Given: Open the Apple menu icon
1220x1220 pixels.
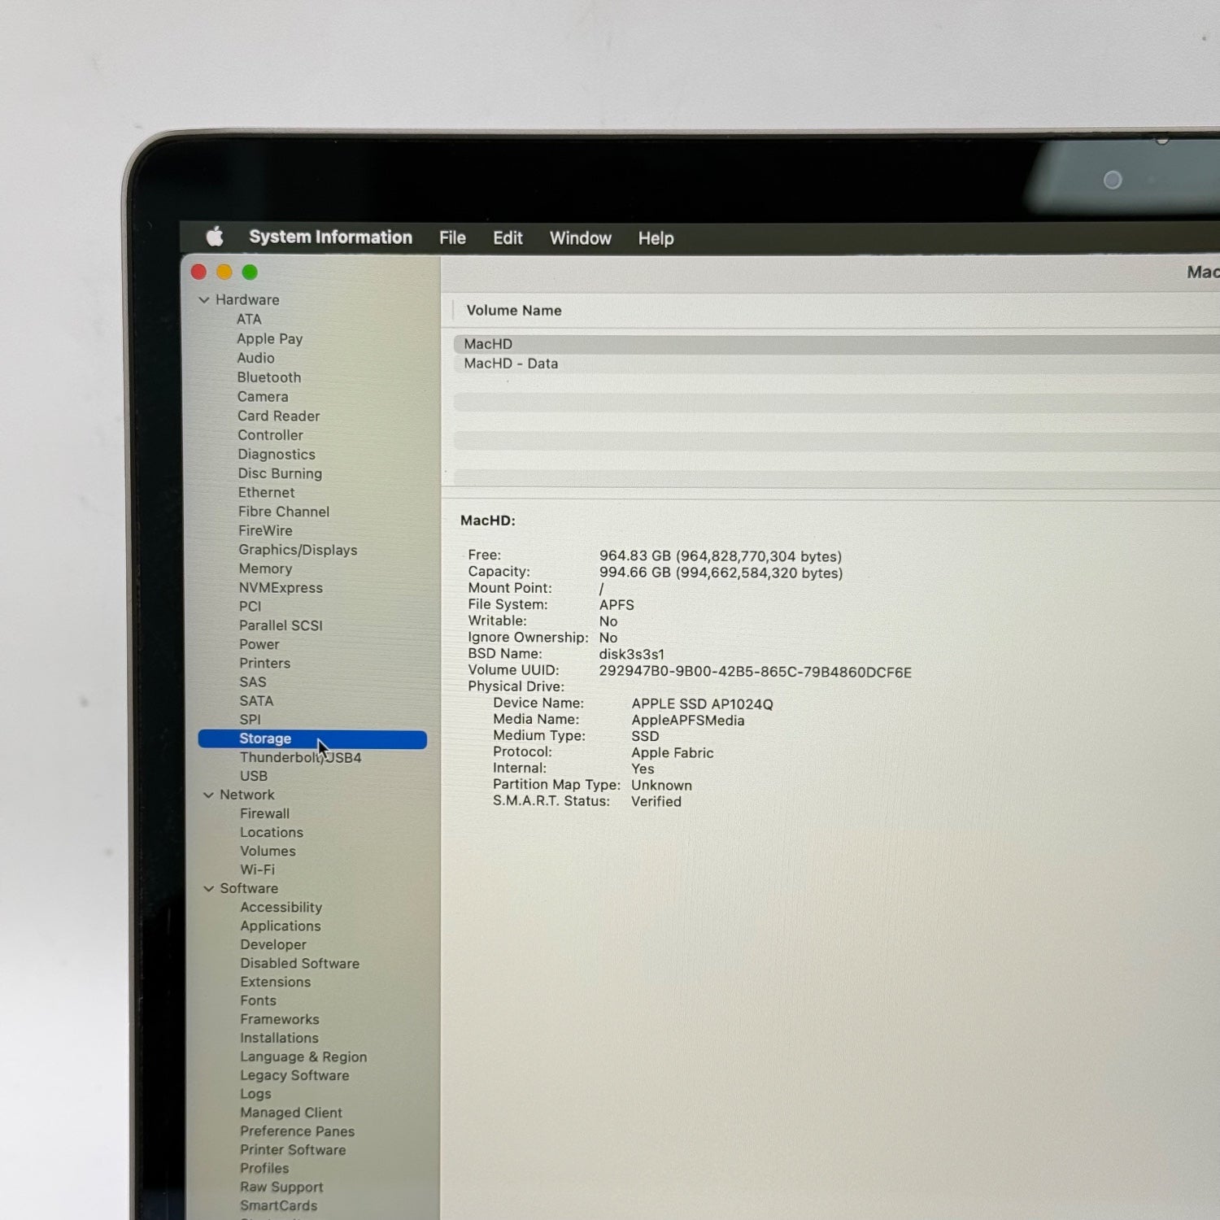Looking at the screenshot, I should 215,237.
